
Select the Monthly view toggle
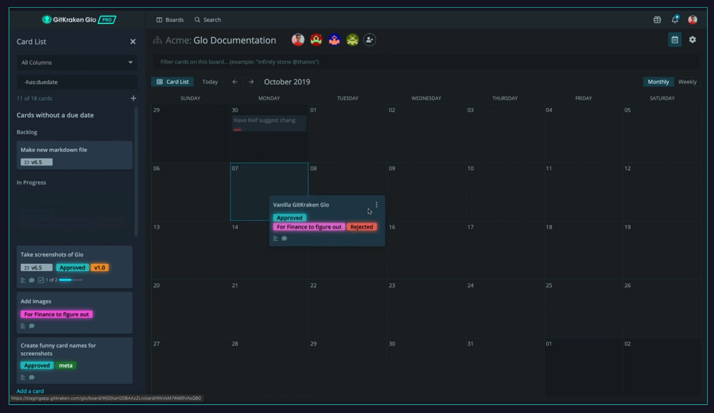[x=658, y=82]
